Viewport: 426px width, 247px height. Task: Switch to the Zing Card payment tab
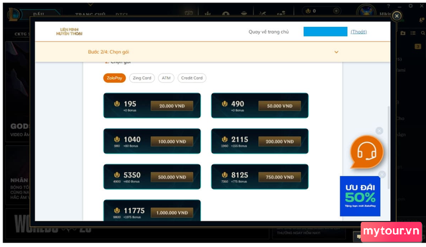(142, 78)
